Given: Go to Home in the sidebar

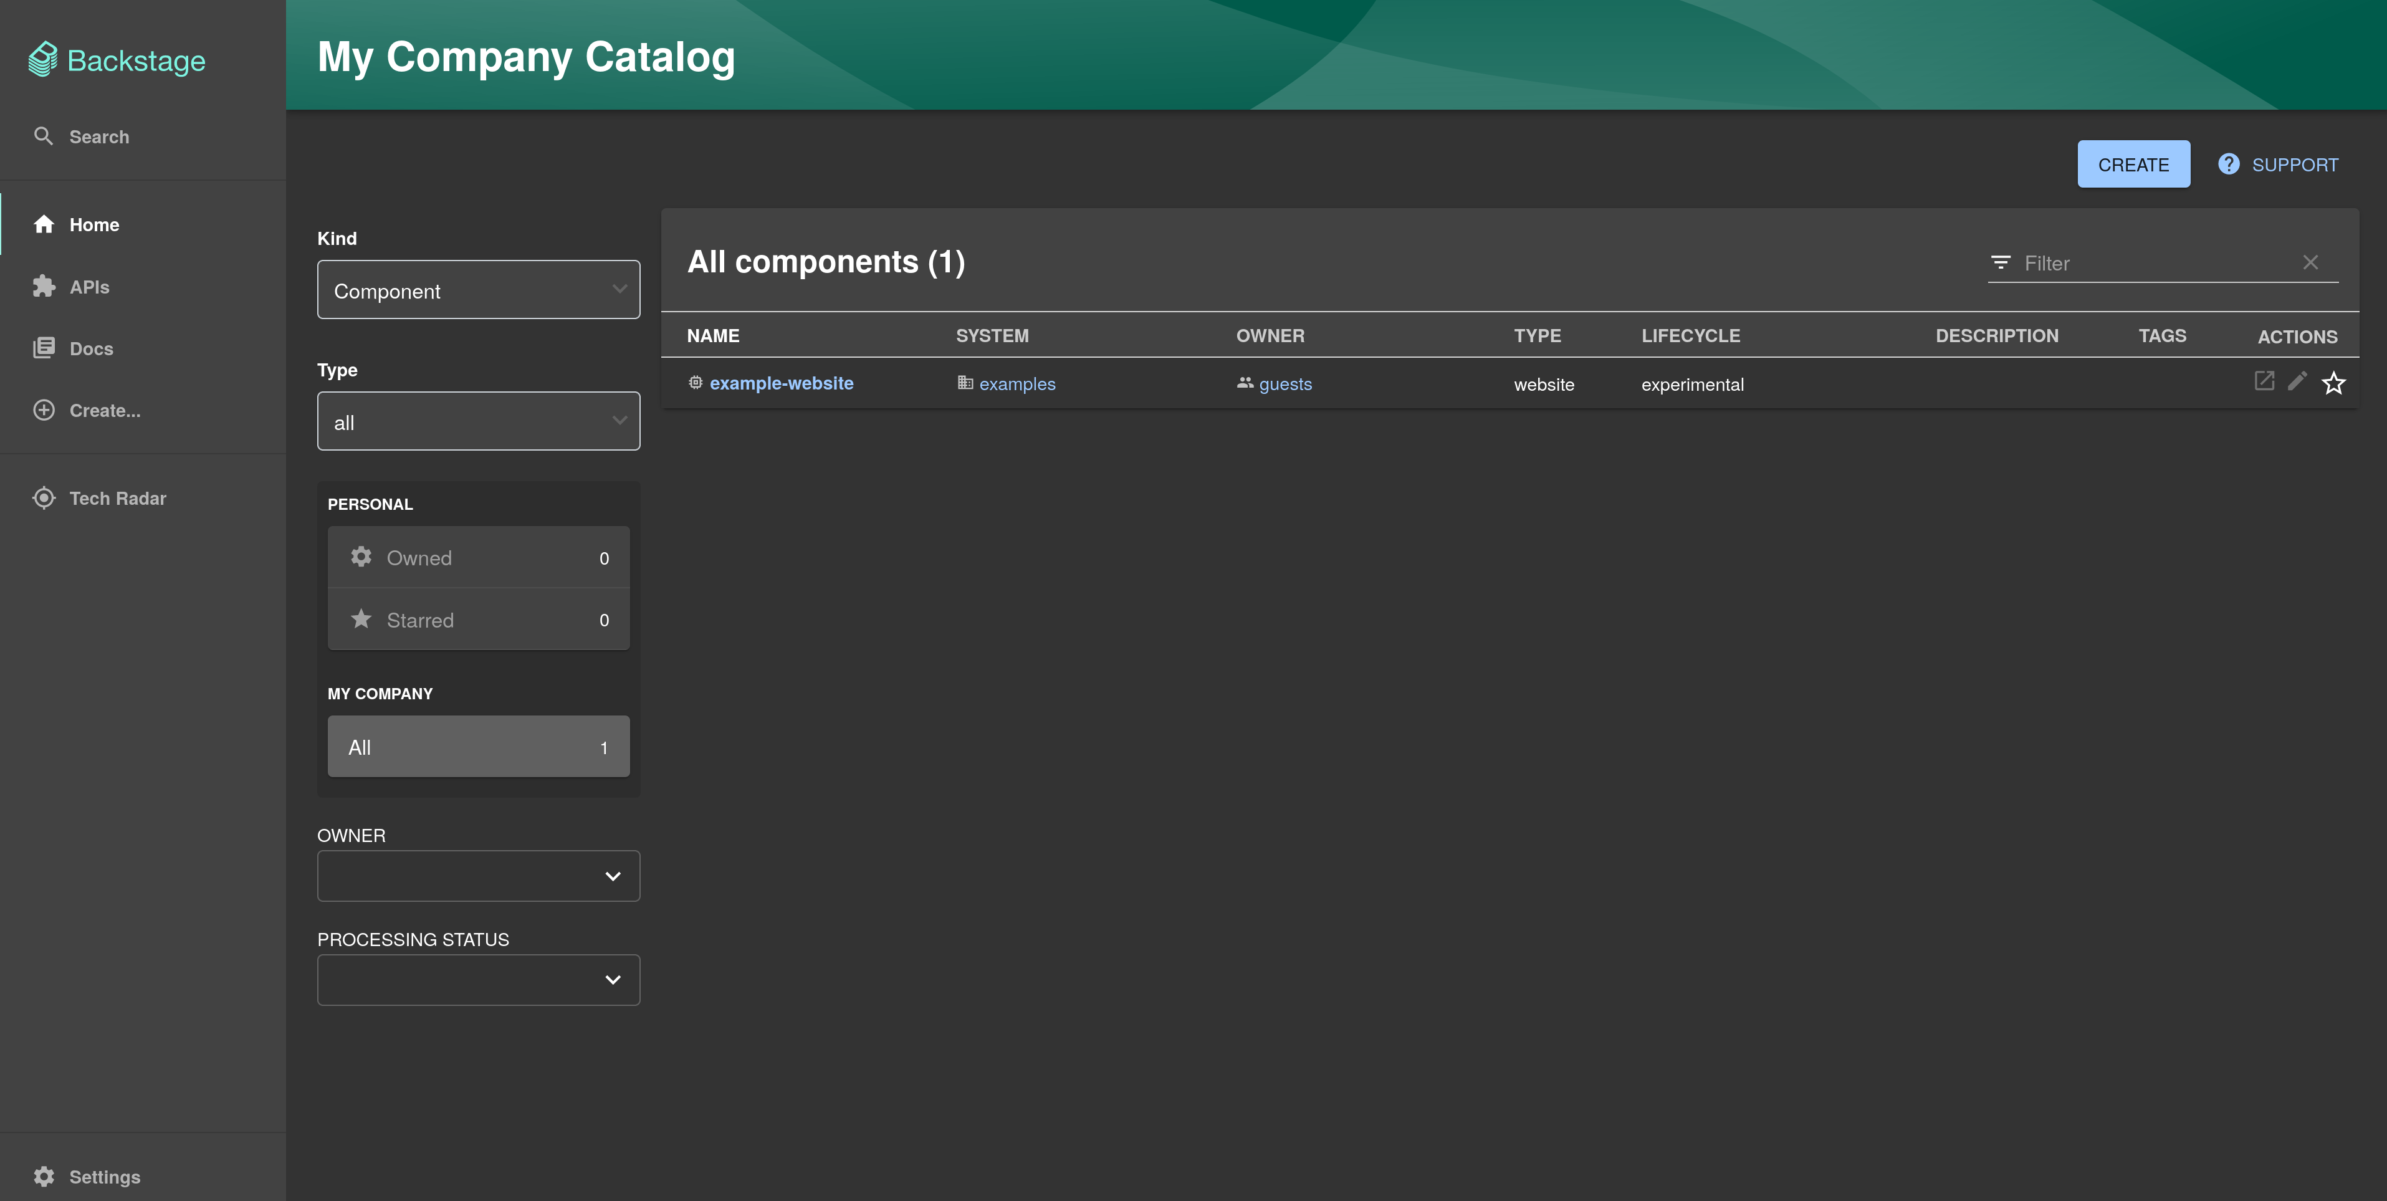Looking at the screenshot, I should 93,225.
